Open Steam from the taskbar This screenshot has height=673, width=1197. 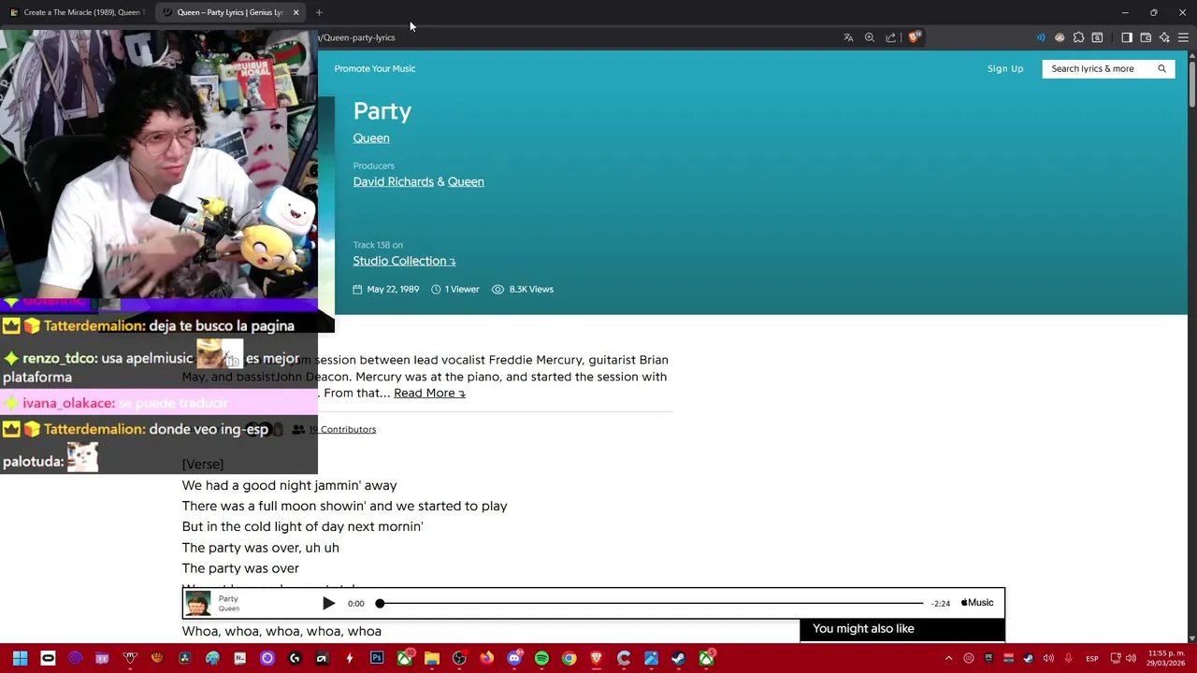(x=678, y=658)
